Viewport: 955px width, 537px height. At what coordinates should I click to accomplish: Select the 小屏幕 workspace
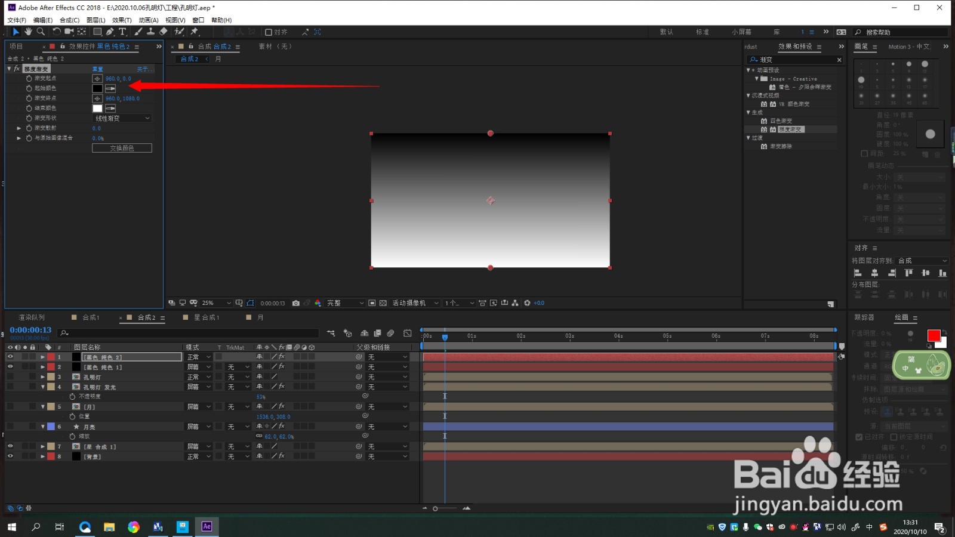[742, 32]
